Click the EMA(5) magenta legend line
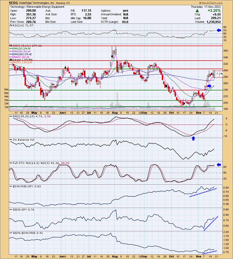 tap(11, 57)
